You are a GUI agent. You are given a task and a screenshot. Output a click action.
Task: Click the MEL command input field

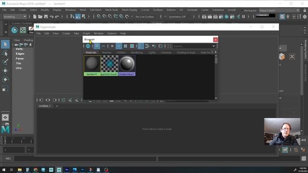pyautogui.click(x=85, y=159)
